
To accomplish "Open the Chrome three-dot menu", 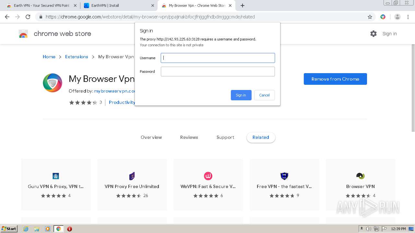I will click(408, 17).
